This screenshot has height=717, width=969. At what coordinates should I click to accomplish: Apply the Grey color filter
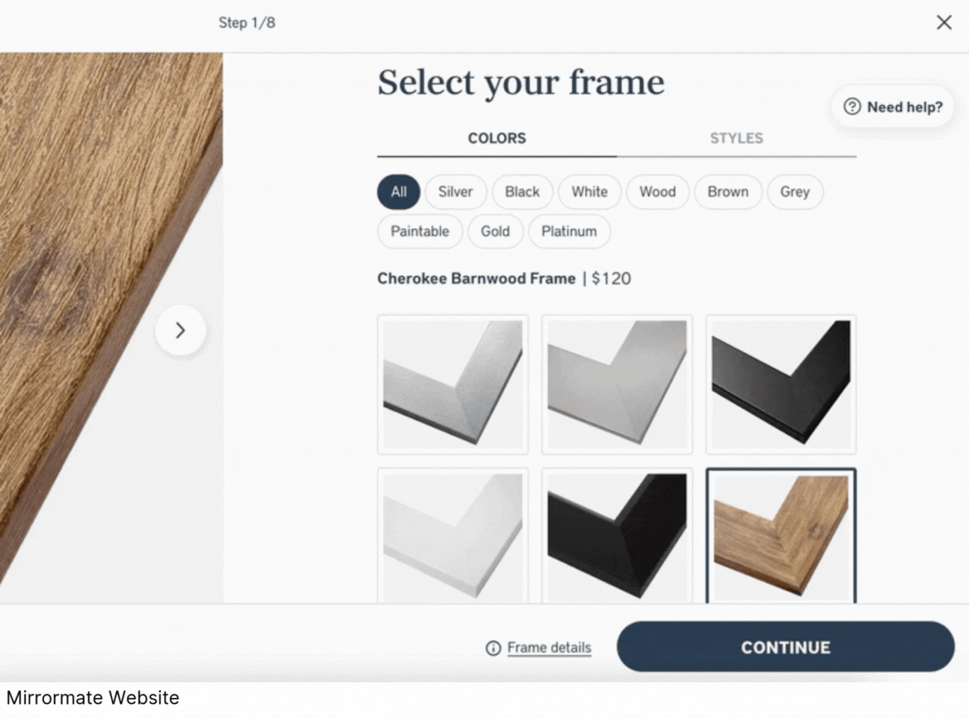click(x=795, y=192)
